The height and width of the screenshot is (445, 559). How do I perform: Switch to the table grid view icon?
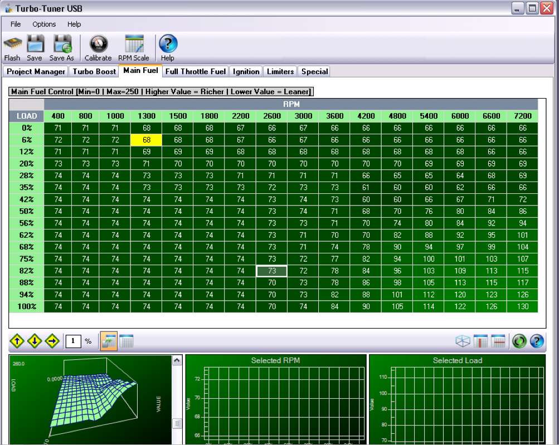point(126,341)
